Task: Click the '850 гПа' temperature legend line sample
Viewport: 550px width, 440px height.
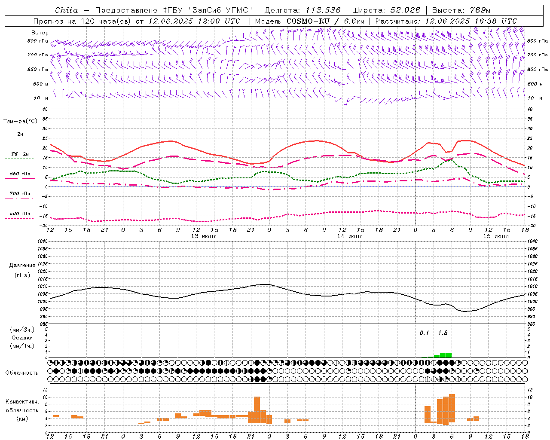Action: 20,178
